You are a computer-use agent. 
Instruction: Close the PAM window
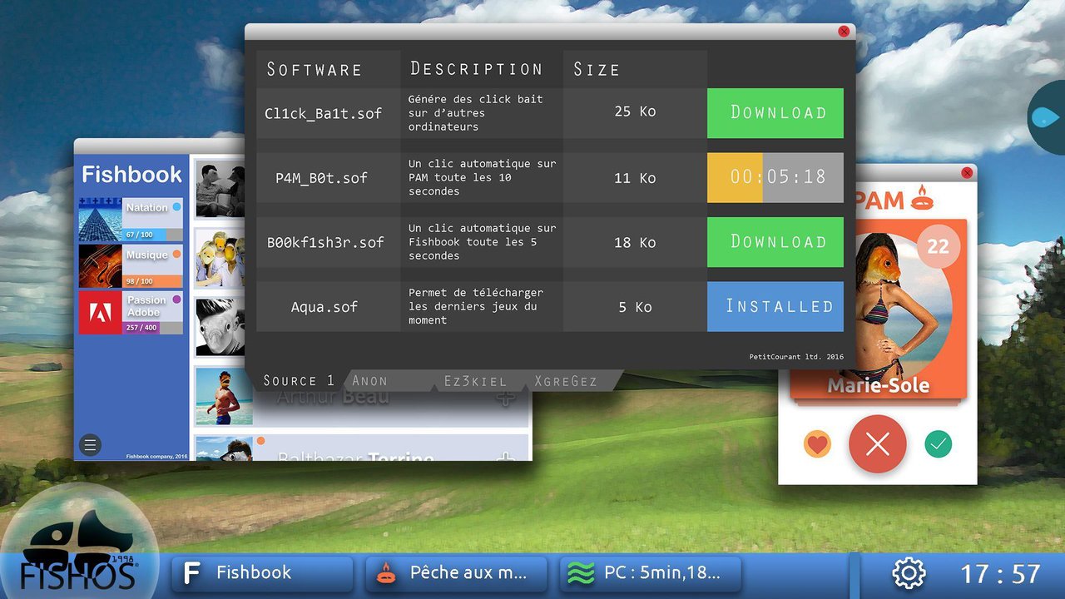[967, 172]
